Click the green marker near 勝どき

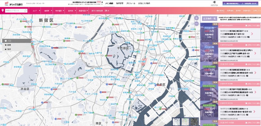pyautogui.click(x=160, y=109)
